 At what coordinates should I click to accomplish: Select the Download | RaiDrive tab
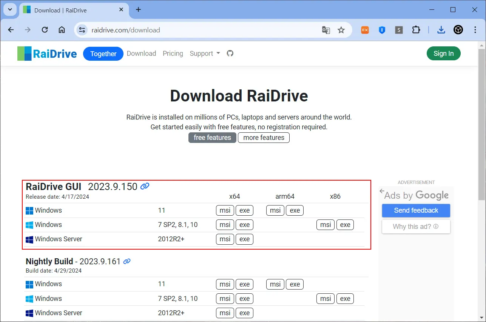coord(73,10)
